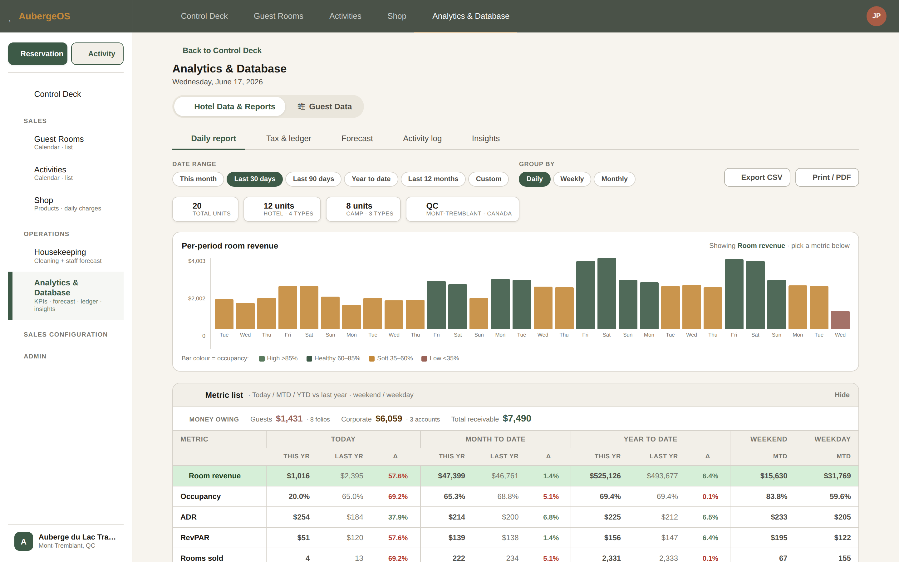Viewport: 899px width, 562px height.
Task: Click the AubergeOS logo
Action: tap(44, 16)
